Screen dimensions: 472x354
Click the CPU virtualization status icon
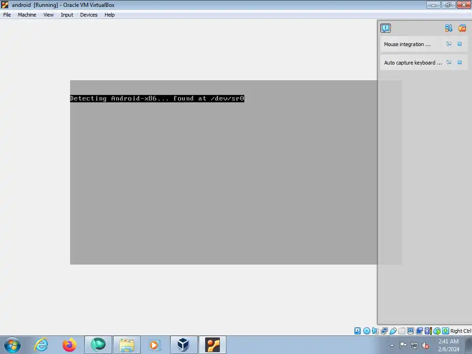coord(428,331)
